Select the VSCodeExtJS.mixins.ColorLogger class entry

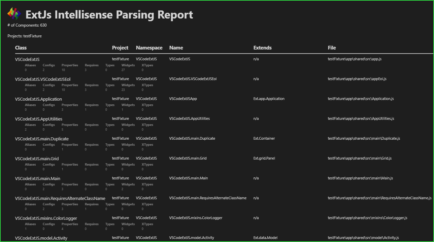[46, 218]
